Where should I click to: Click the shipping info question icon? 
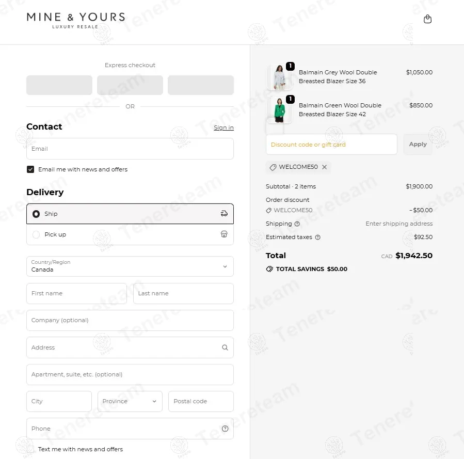[297, 224]
